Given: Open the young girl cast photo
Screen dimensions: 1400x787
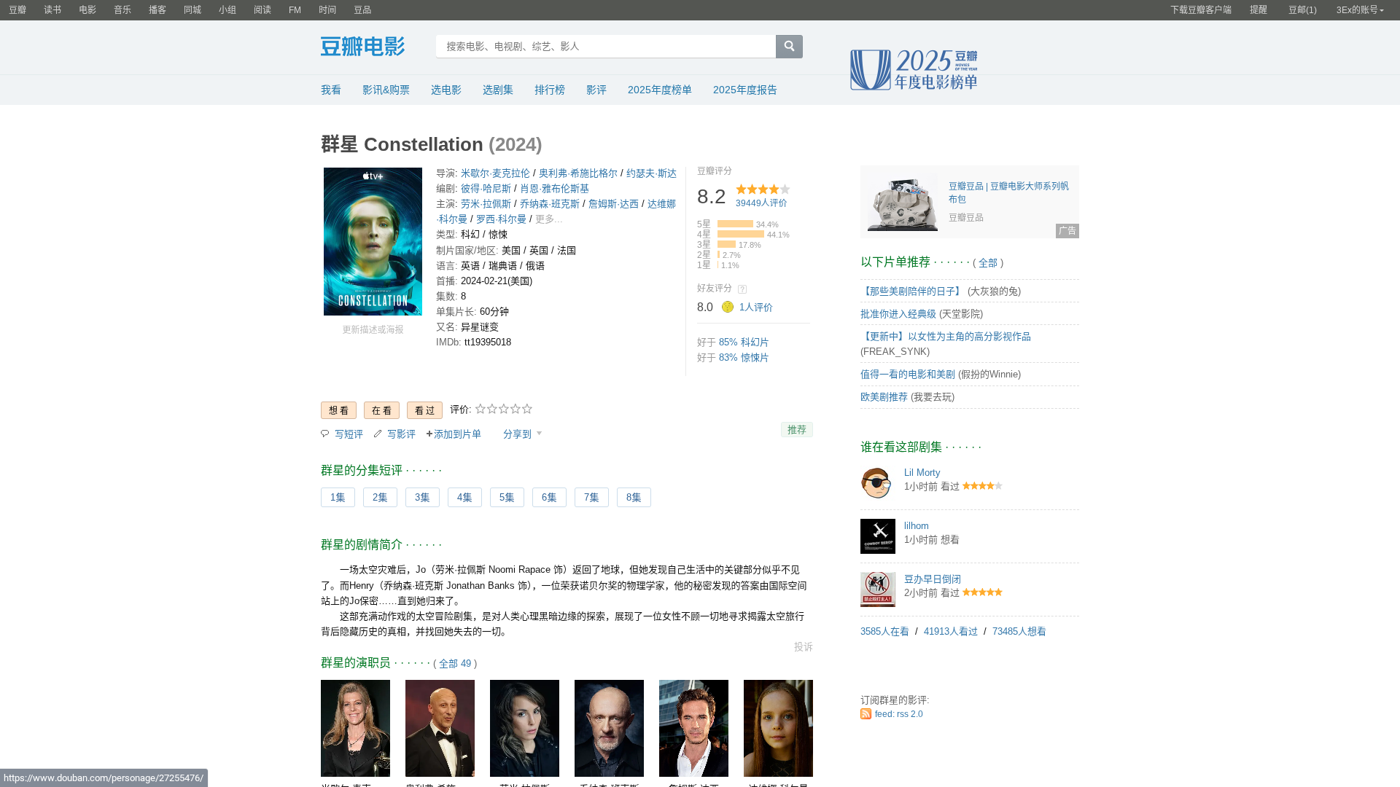Looking at the screenshot, I should click(x=778, y=728).
